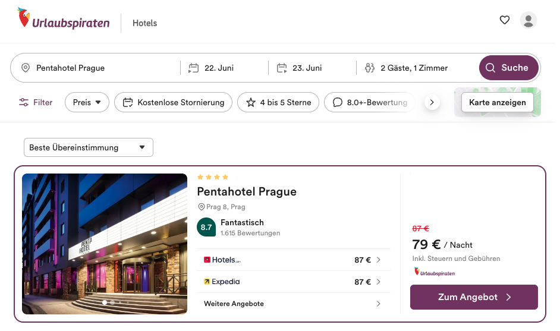Click the Zum Angebot button

click(x=474, y=297)
